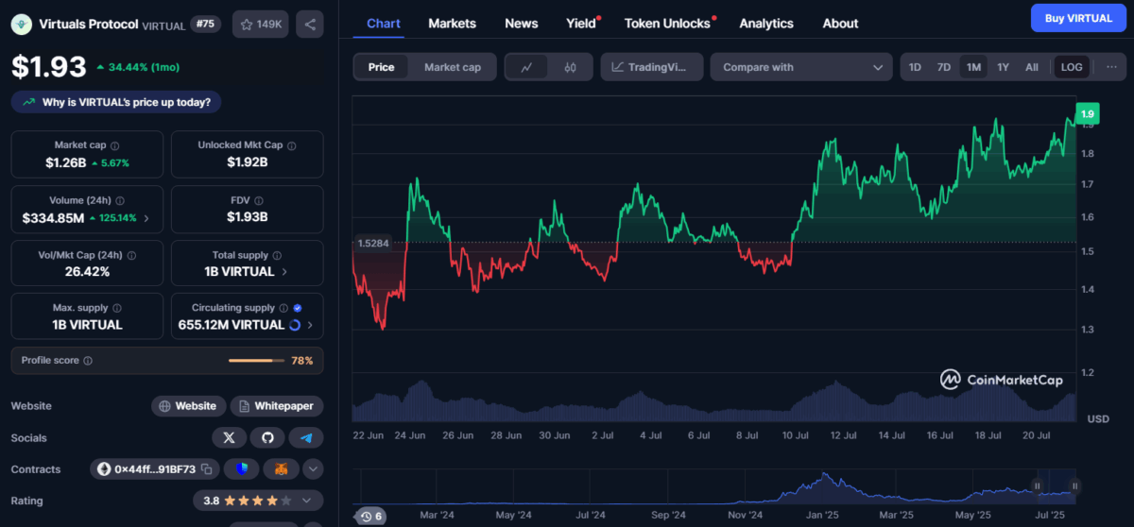Image resolution: width=1134 pixels, height=527 pixels.
Task: Open the Telegram social link
Action: point(306,437)
